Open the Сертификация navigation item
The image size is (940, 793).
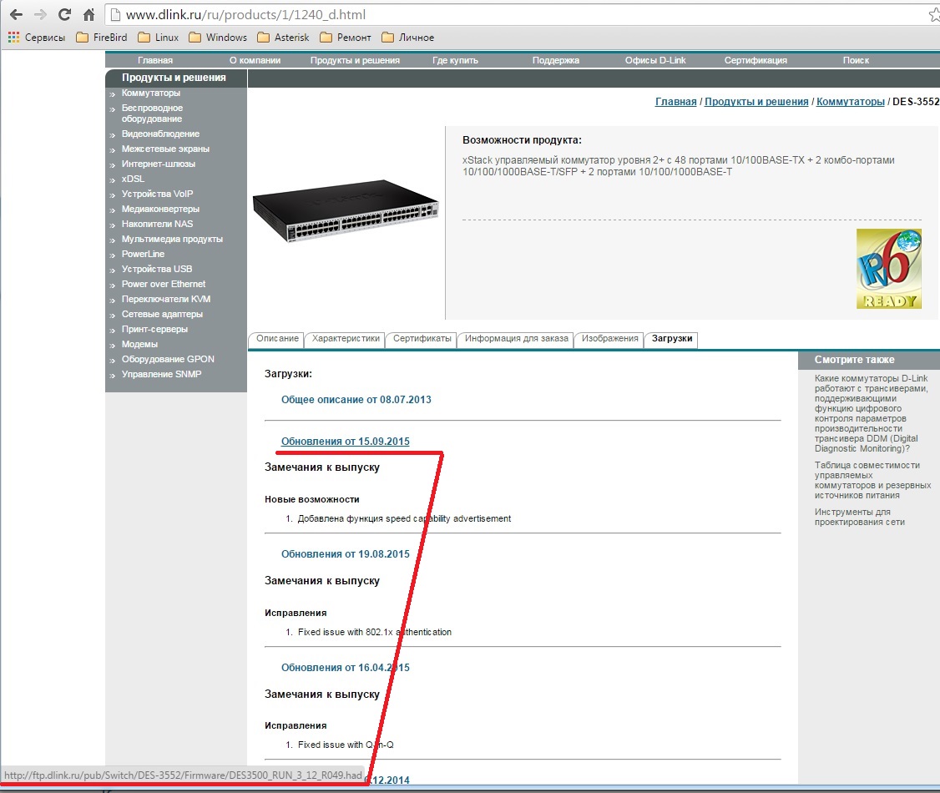pyautogui.click(x=756, y=60)
